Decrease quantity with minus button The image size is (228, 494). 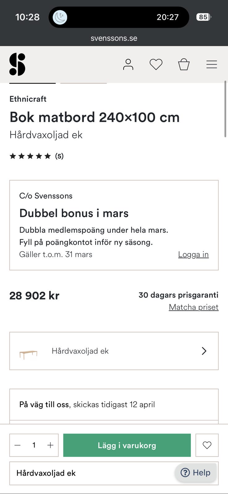pyautogui.click(x=18, y=445)
